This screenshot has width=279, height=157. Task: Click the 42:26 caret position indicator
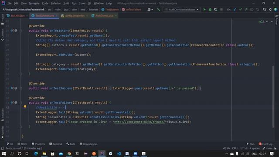[x=226, y=148]
